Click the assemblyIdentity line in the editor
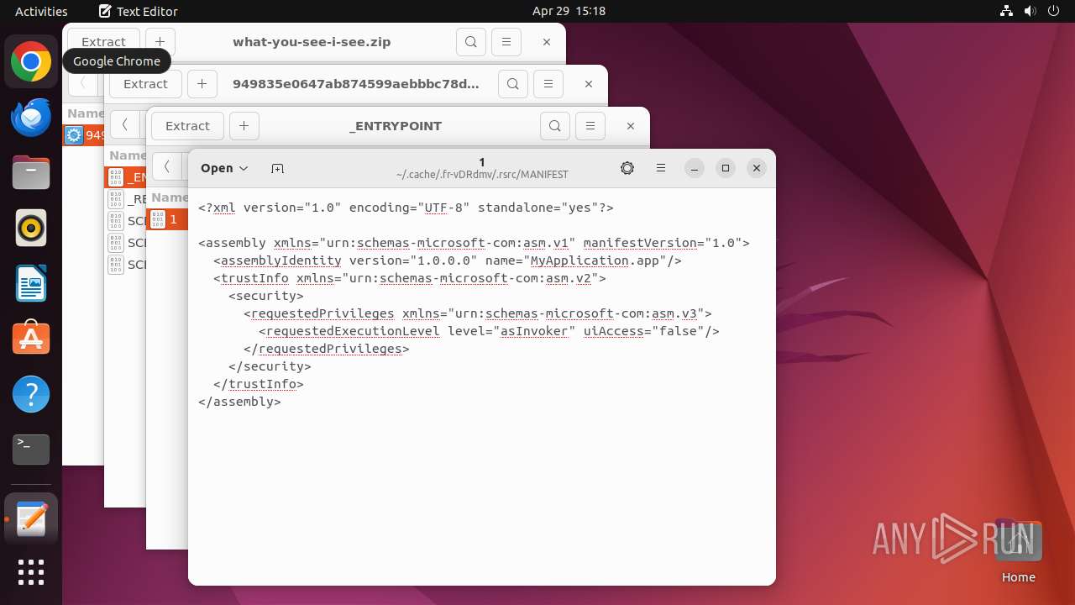 click(447, 260)
